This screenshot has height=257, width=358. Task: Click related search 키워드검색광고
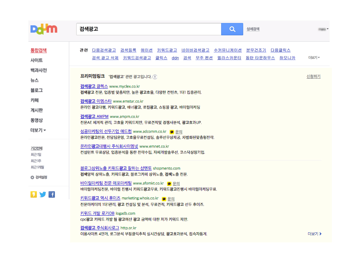point(137,58)
